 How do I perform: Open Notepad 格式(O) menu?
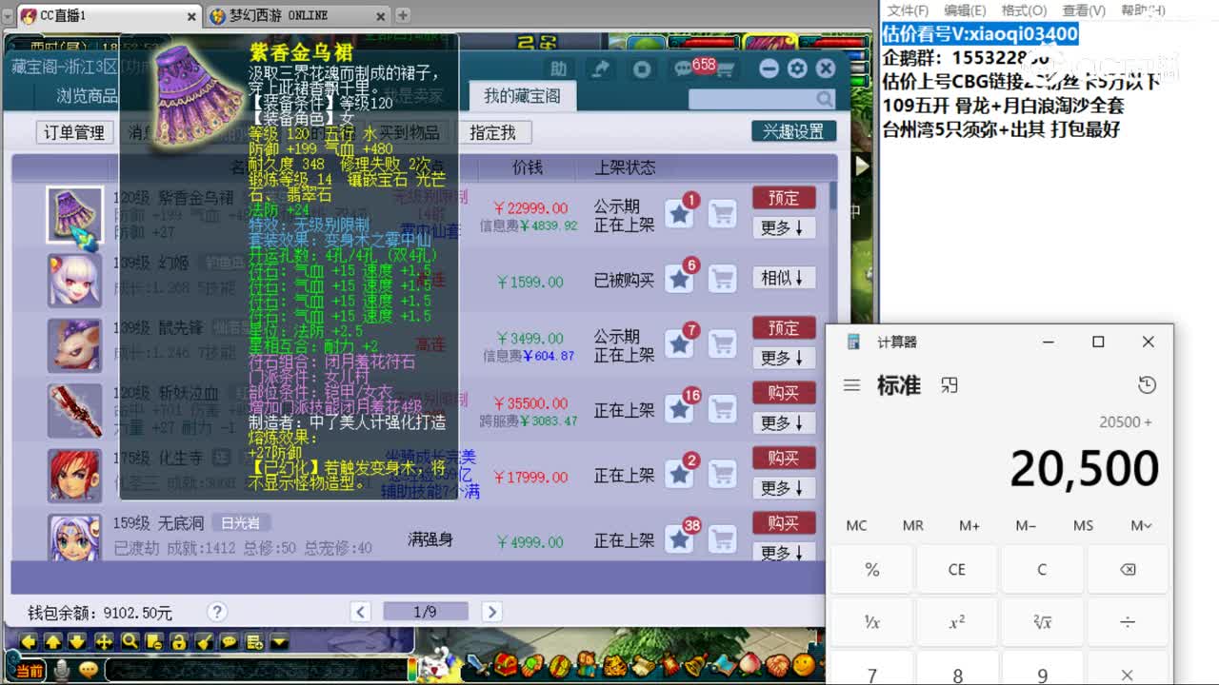(x=1024, y=10)
